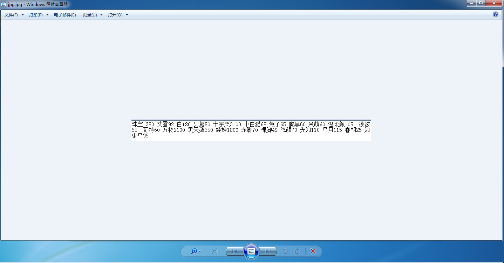
Task: Click the 电子邮件(E) menu item
Action: pyautogui.click(x=65, y=15)
